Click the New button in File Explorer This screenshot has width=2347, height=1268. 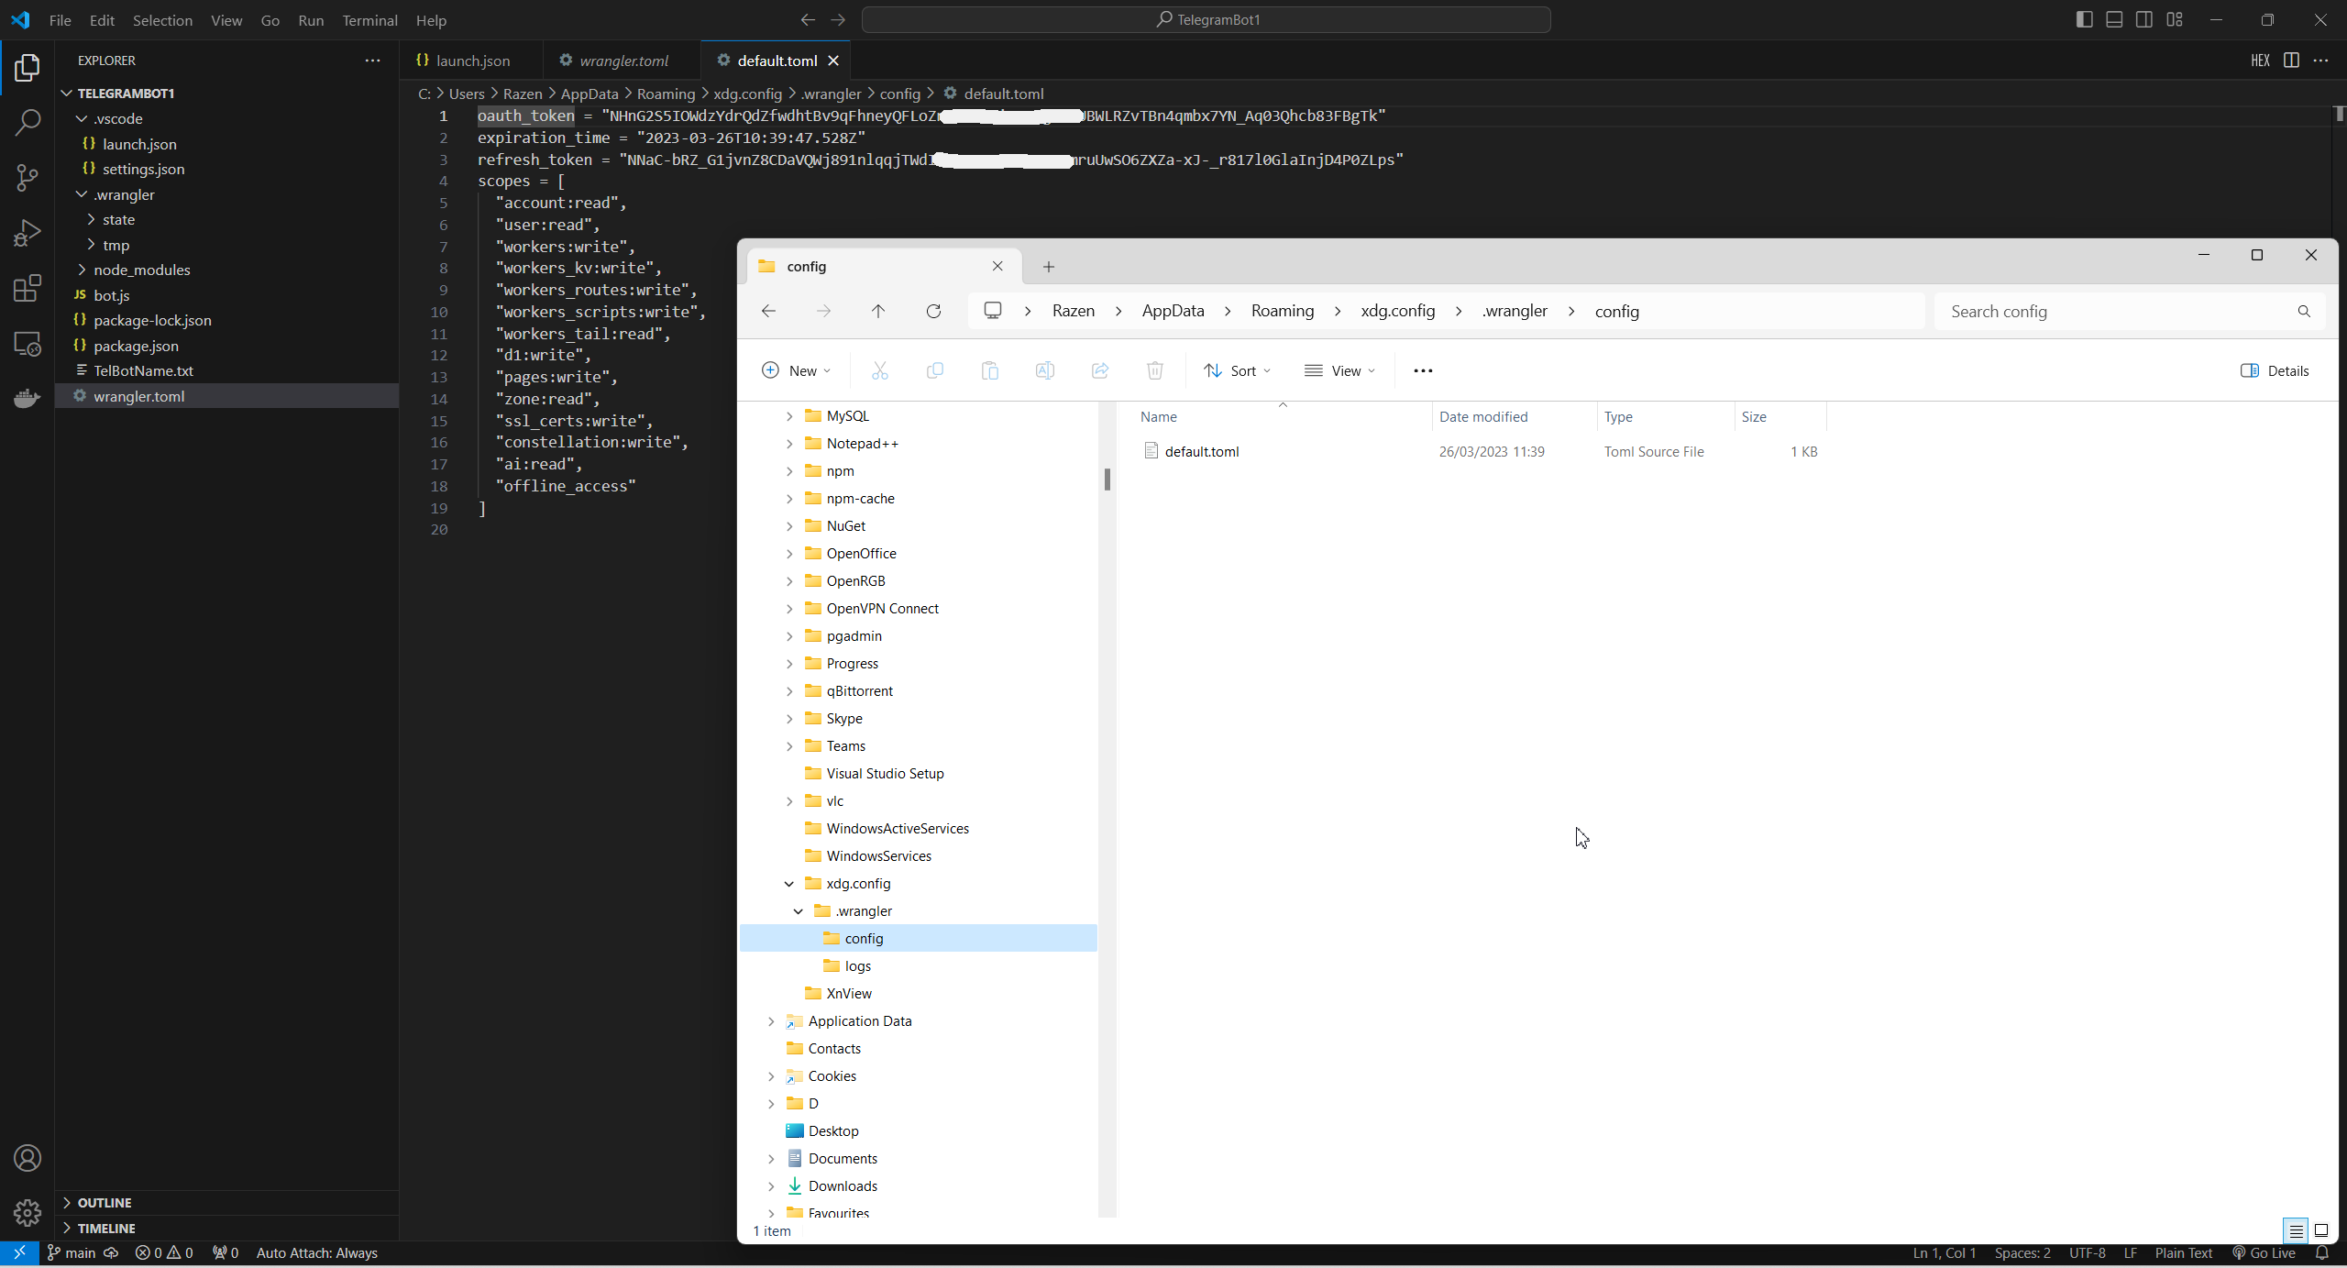click(796, 370)
